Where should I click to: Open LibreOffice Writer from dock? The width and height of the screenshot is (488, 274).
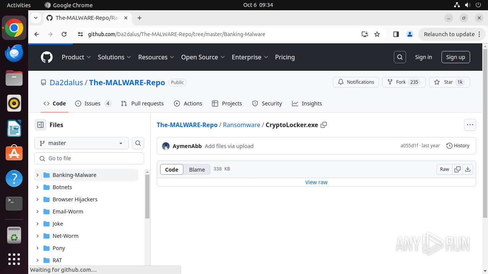point(14,128)
